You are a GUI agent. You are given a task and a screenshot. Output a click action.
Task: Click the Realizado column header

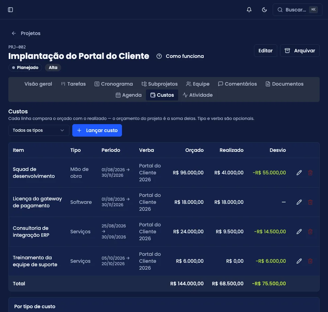(x=231, y=150)
